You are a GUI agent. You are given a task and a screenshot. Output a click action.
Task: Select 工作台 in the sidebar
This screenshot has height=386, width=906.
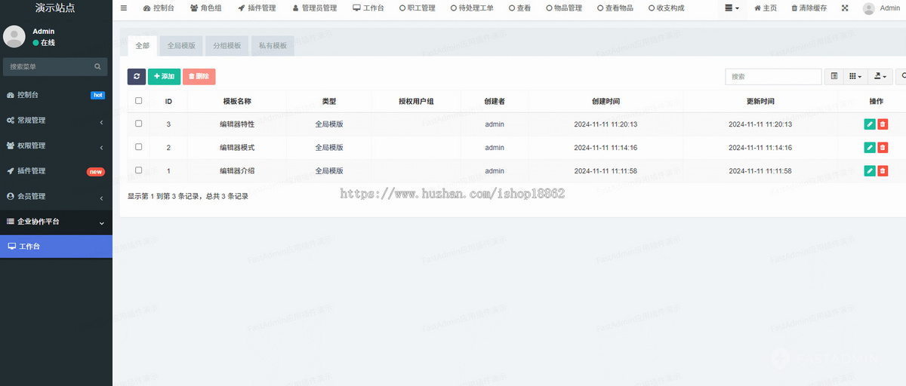[x=56, y=247]
